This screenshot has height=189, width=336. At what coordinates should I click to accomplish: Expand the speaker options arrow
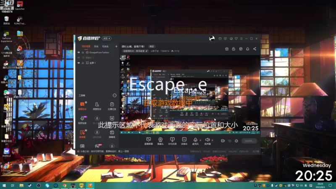213,140
